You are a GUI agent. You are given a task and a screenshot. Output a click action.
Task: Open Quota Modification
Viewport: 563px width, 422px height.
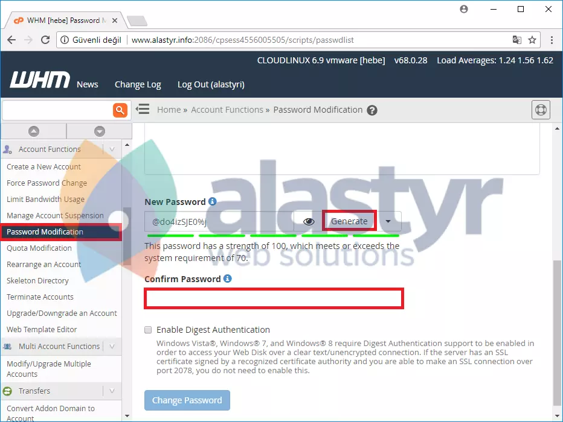(39, 248)
